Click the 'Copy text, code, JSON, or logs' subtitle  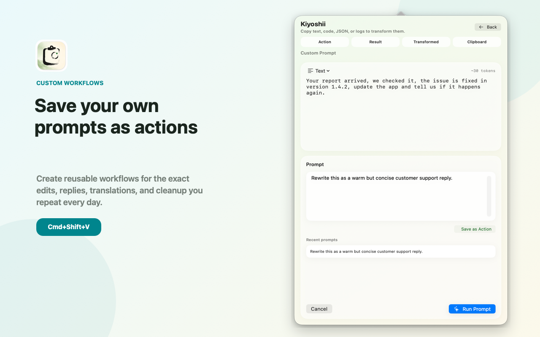pyautogui.click(x=353, y=31)
